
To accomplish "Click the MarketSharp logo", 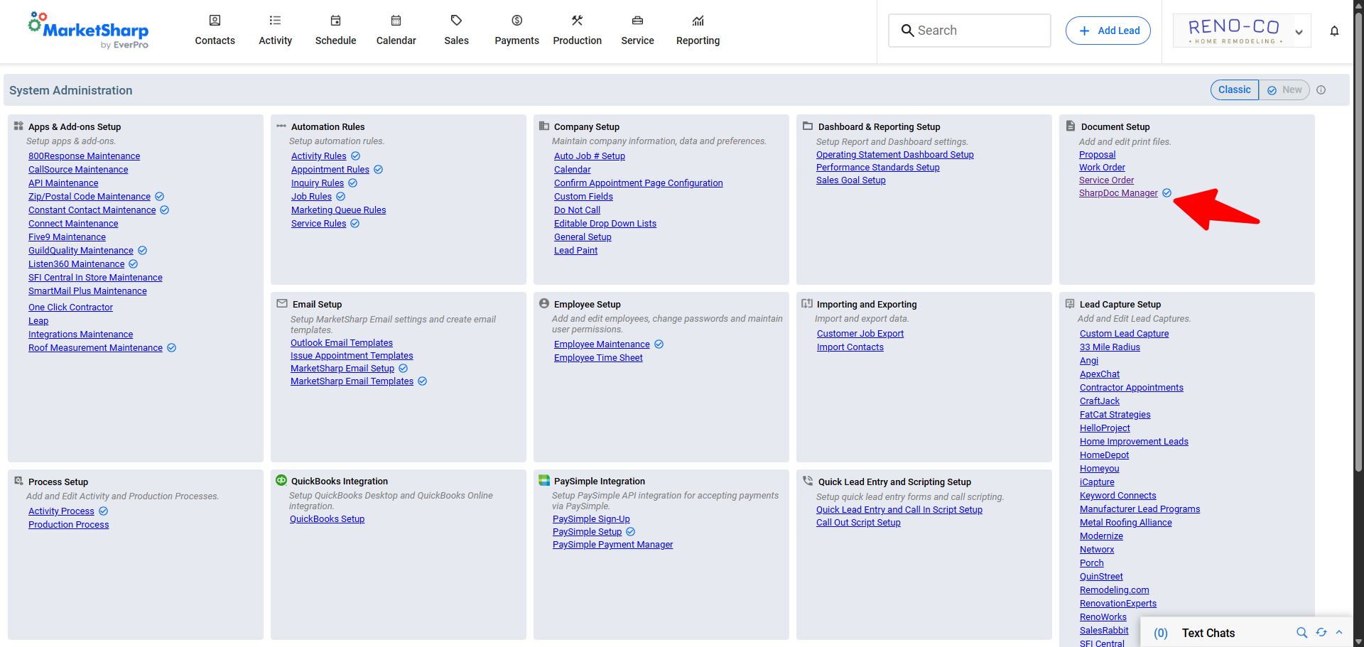I will pos(88,31).
